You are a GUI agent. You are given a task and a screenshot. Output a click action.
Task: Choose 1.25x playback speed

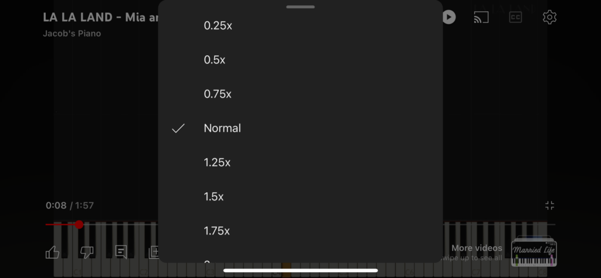300,162
